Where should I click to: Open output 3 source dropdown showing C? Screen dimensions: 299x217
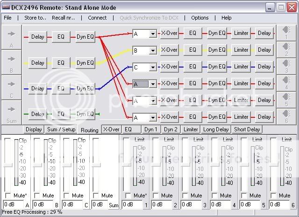[x=152, y=67]
